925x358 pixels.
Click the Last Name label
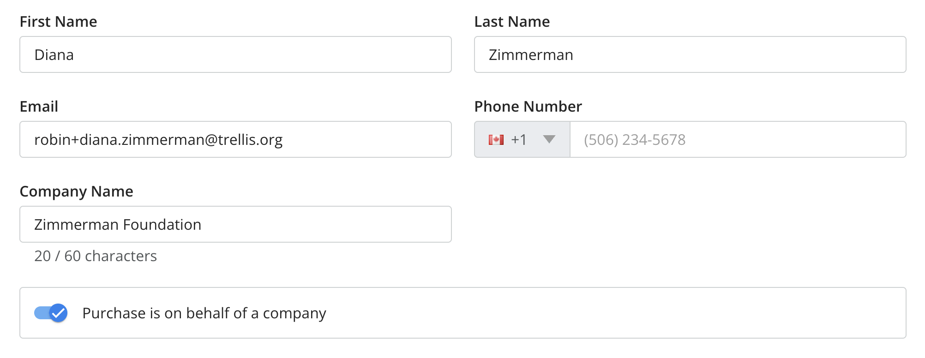[x=512, y=22]
